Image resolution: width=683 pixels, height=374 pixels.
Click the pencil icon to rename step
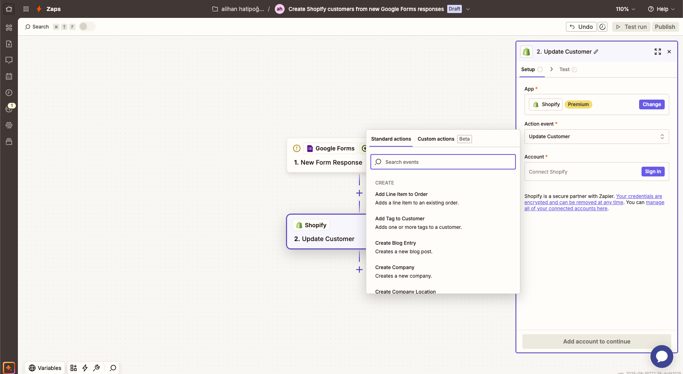click(596, 52)
